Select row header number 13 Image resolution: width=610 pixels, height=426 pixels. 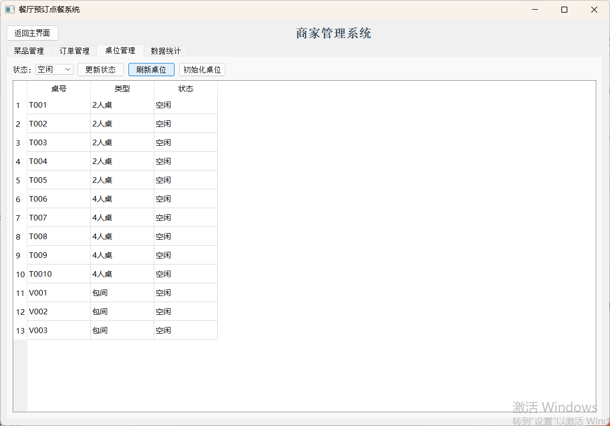coord(20,331)
